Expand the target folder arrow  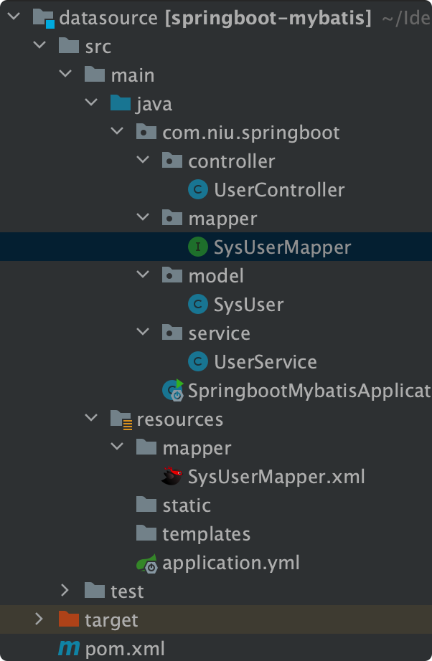coord(39,619)
